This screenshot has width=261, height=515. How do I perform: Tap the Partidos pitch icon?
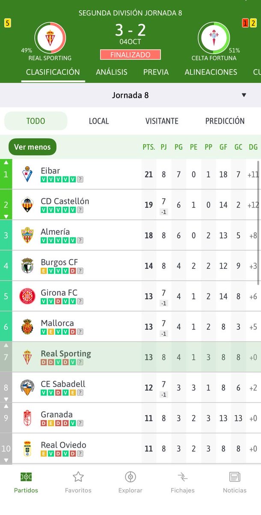point(26,477)
